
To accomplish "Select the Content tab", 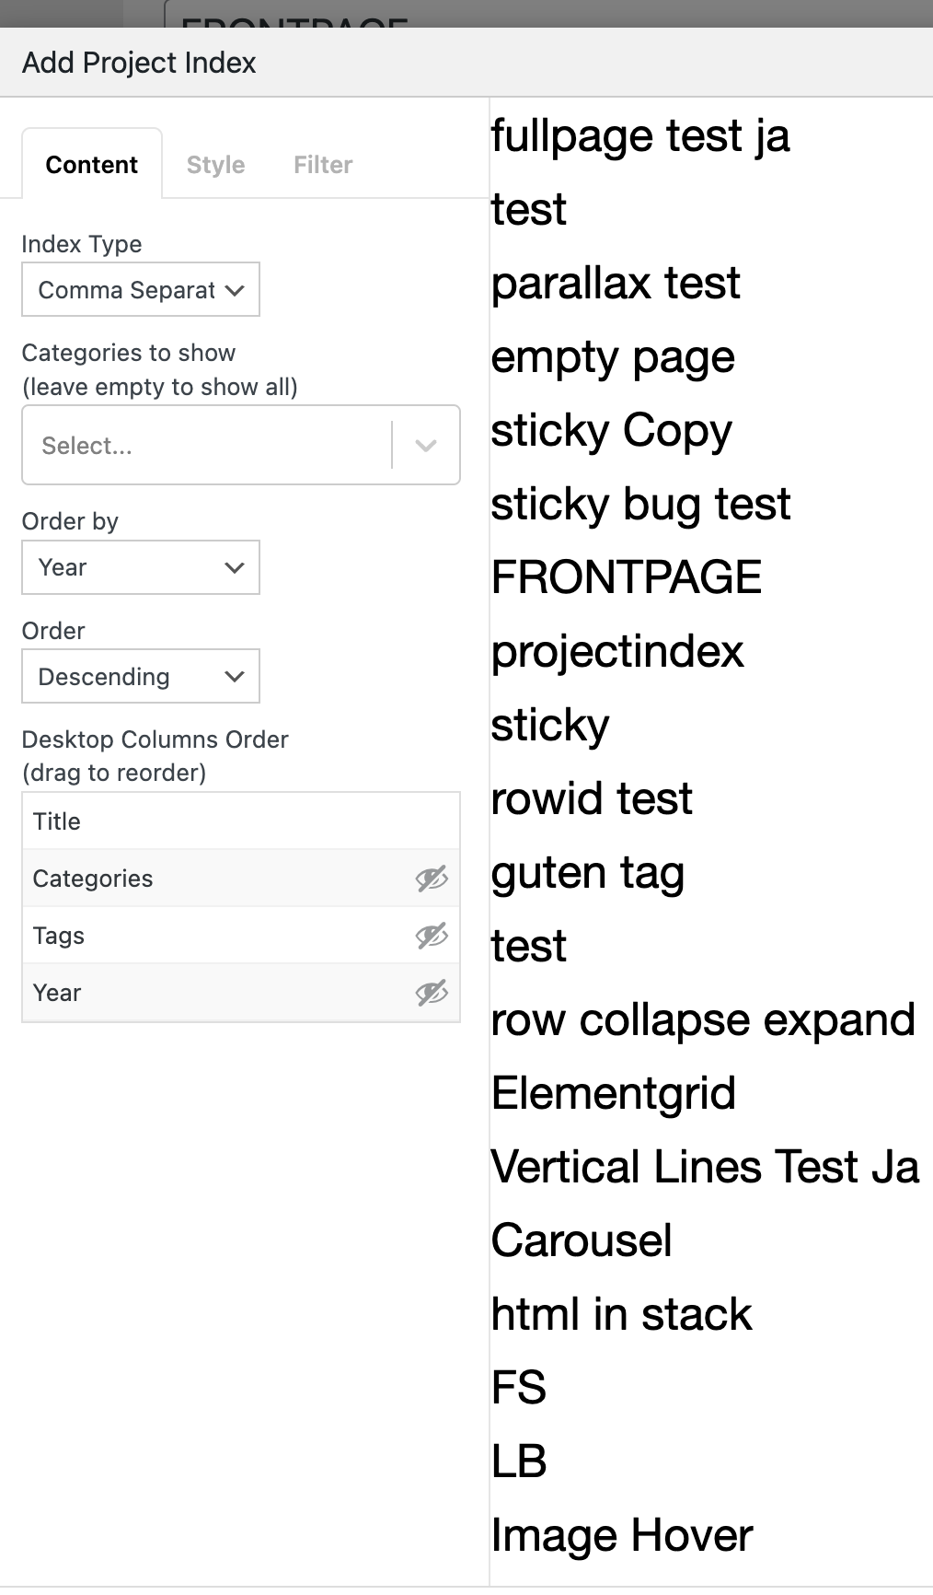I will pos(92,165).
